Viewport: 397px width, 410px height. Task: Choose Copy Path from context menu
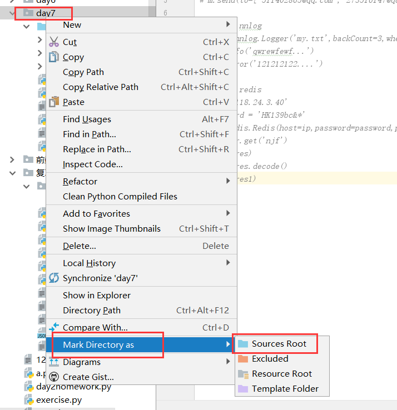tap(141, 72)
